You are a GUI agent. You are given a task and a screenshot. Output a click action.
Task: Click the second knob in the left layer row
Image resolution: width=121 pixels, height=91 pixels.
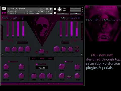[x=14, y=49]
